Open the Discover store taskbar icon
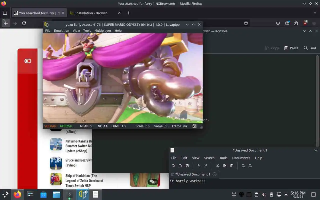 (43, 194)
